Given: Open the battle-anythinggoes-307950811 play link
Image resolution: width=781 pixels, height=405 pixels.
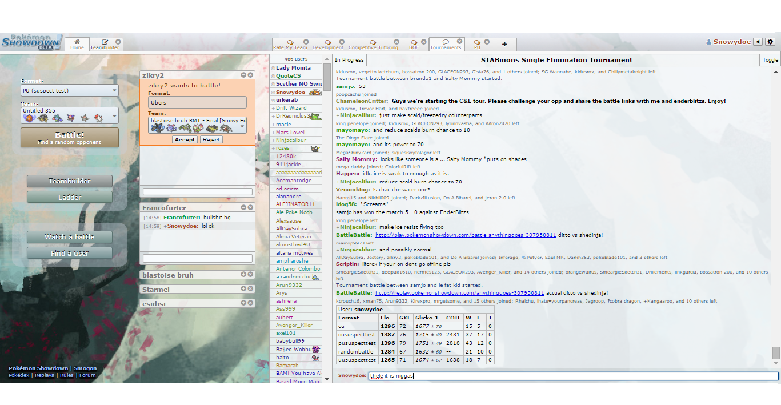Looking at the screenshot, I should tap(465, 235).
